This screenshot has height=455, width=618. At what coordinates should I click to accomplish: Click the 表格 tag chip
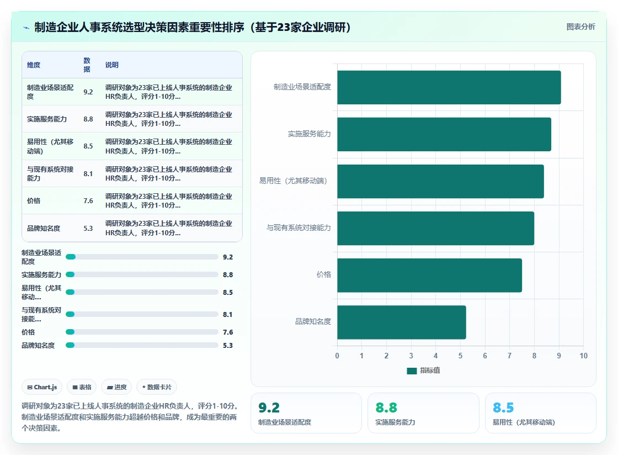tap(82, 387)
